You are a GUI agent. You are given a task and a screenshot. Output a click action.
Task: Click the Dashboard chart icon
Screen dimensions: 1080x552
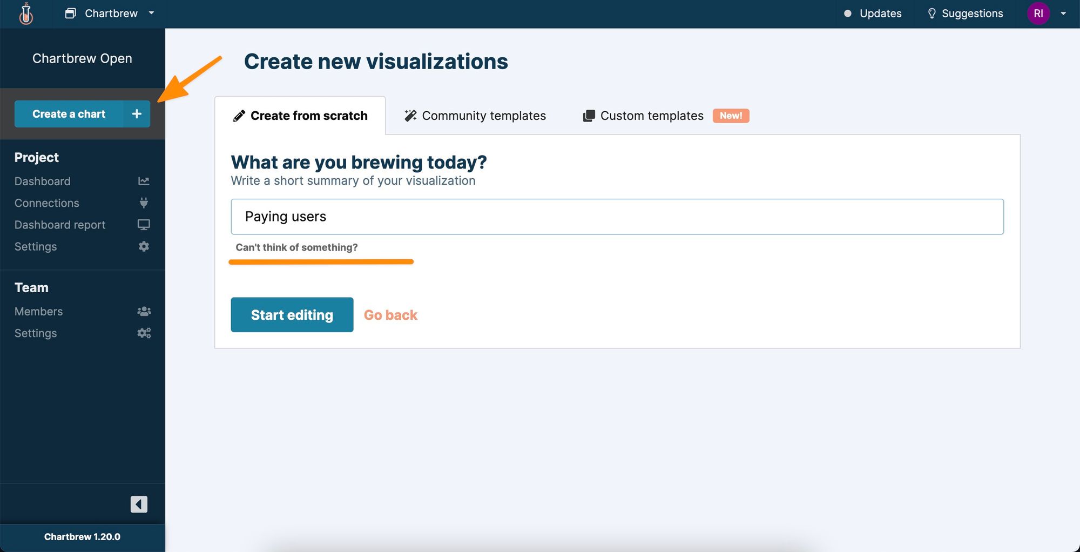pos(144,181)
